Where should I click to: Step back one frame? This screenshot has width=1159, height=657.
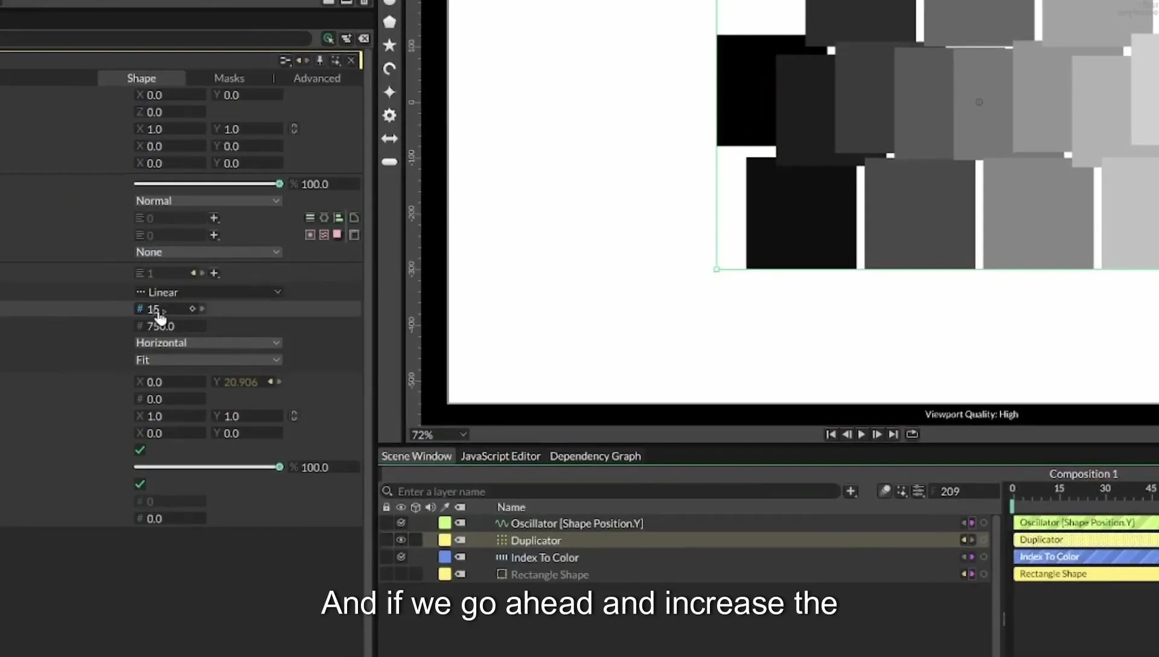(x=846, y=434)
